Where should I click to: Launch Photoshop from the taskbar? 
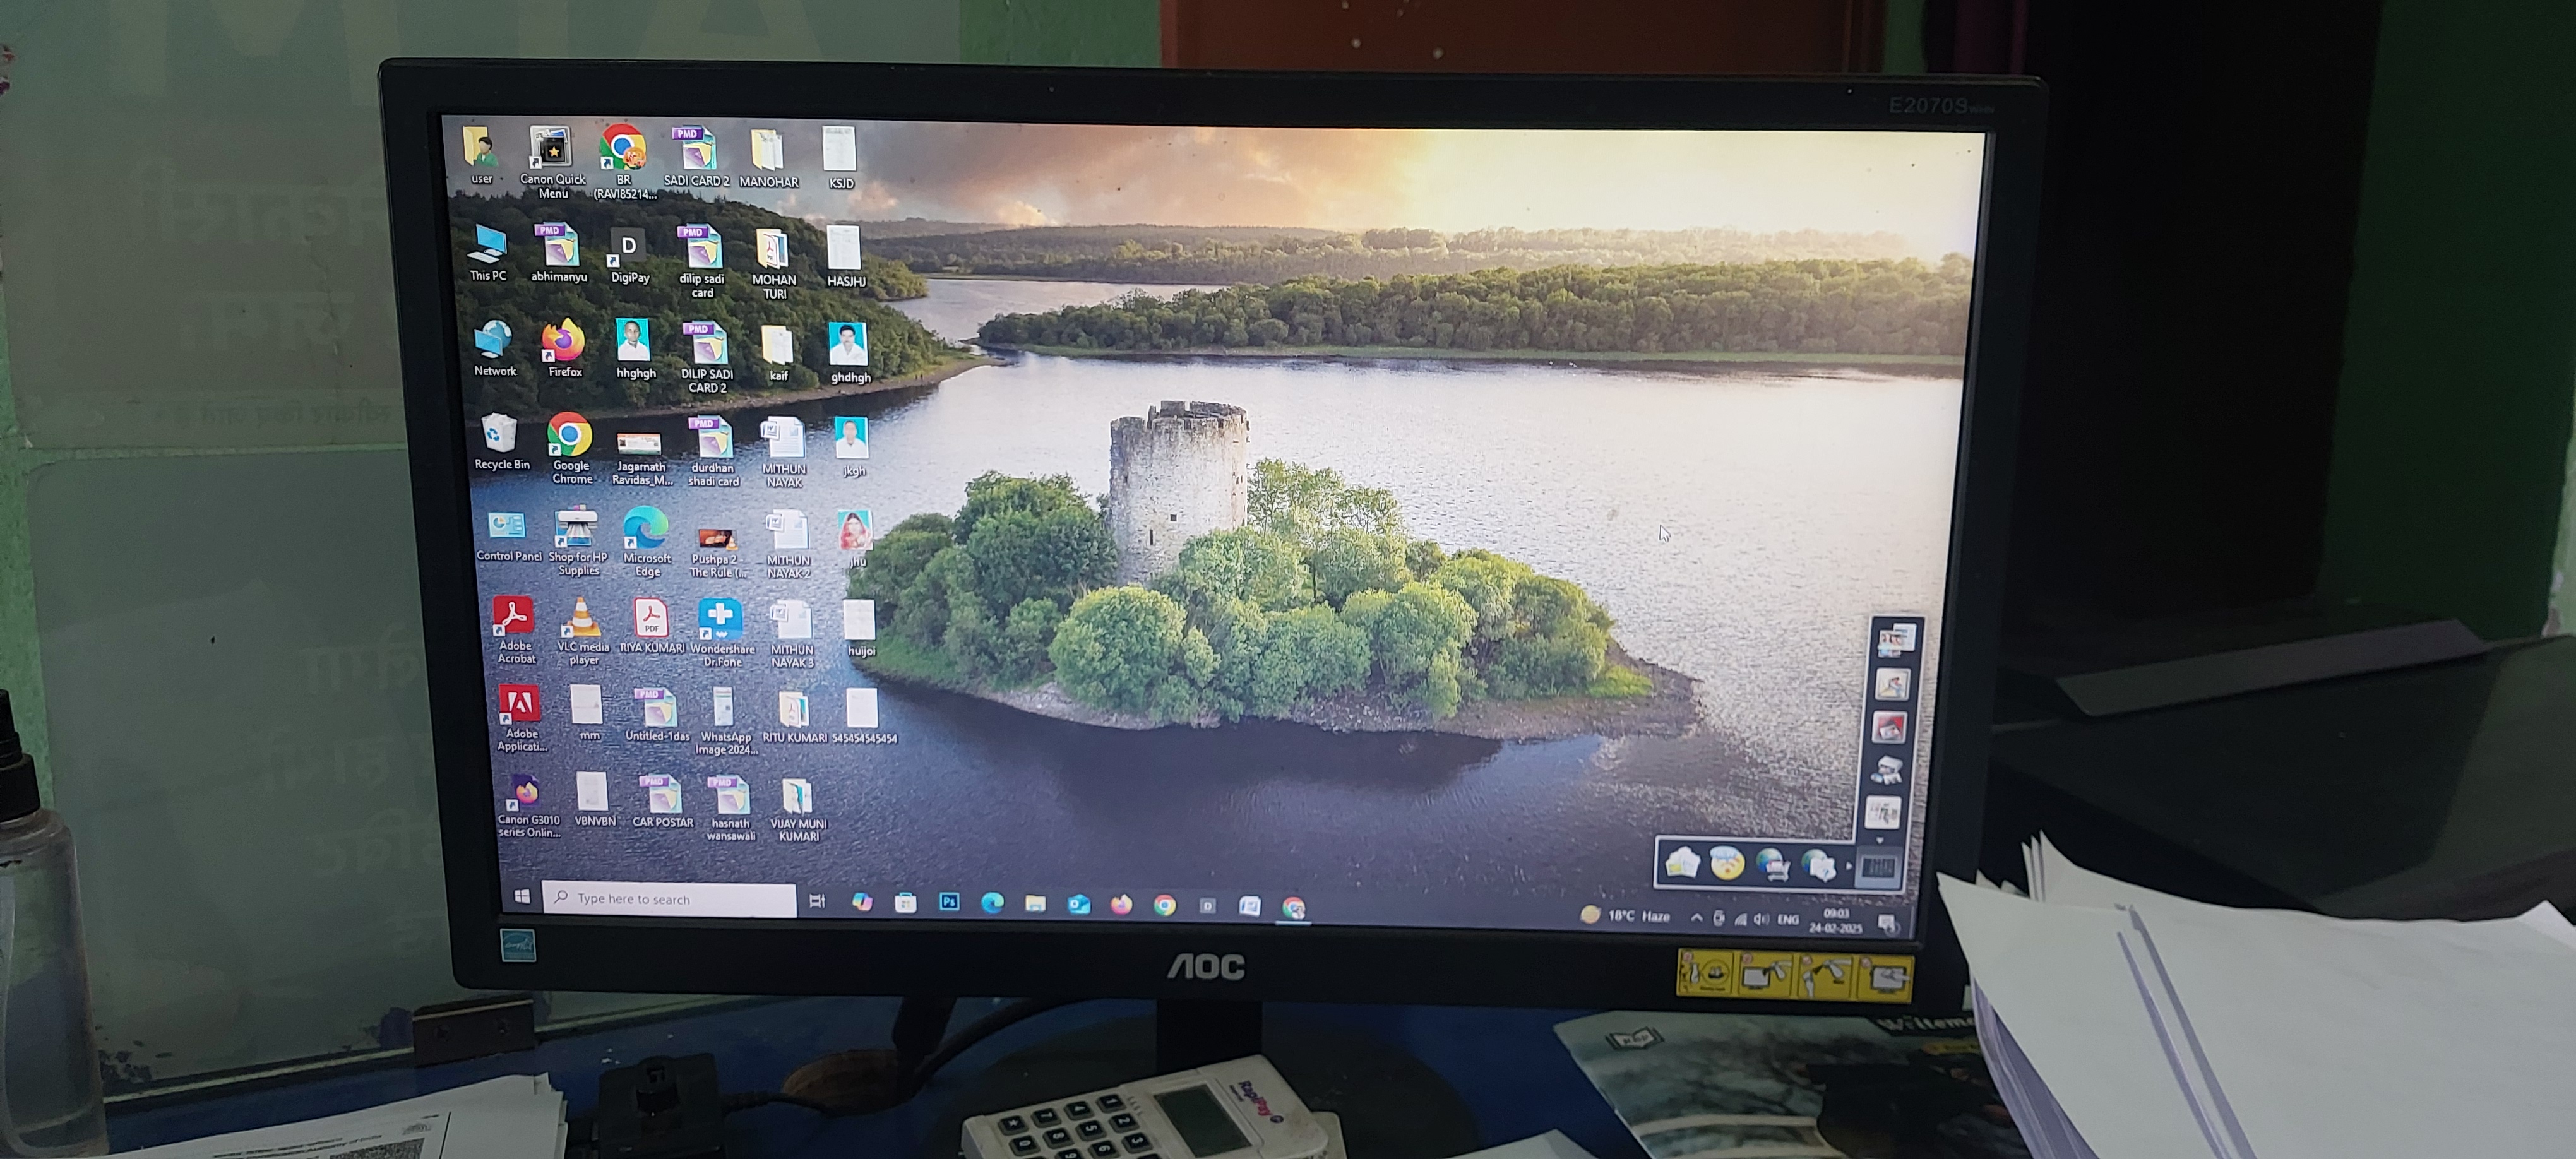[949, 903]
